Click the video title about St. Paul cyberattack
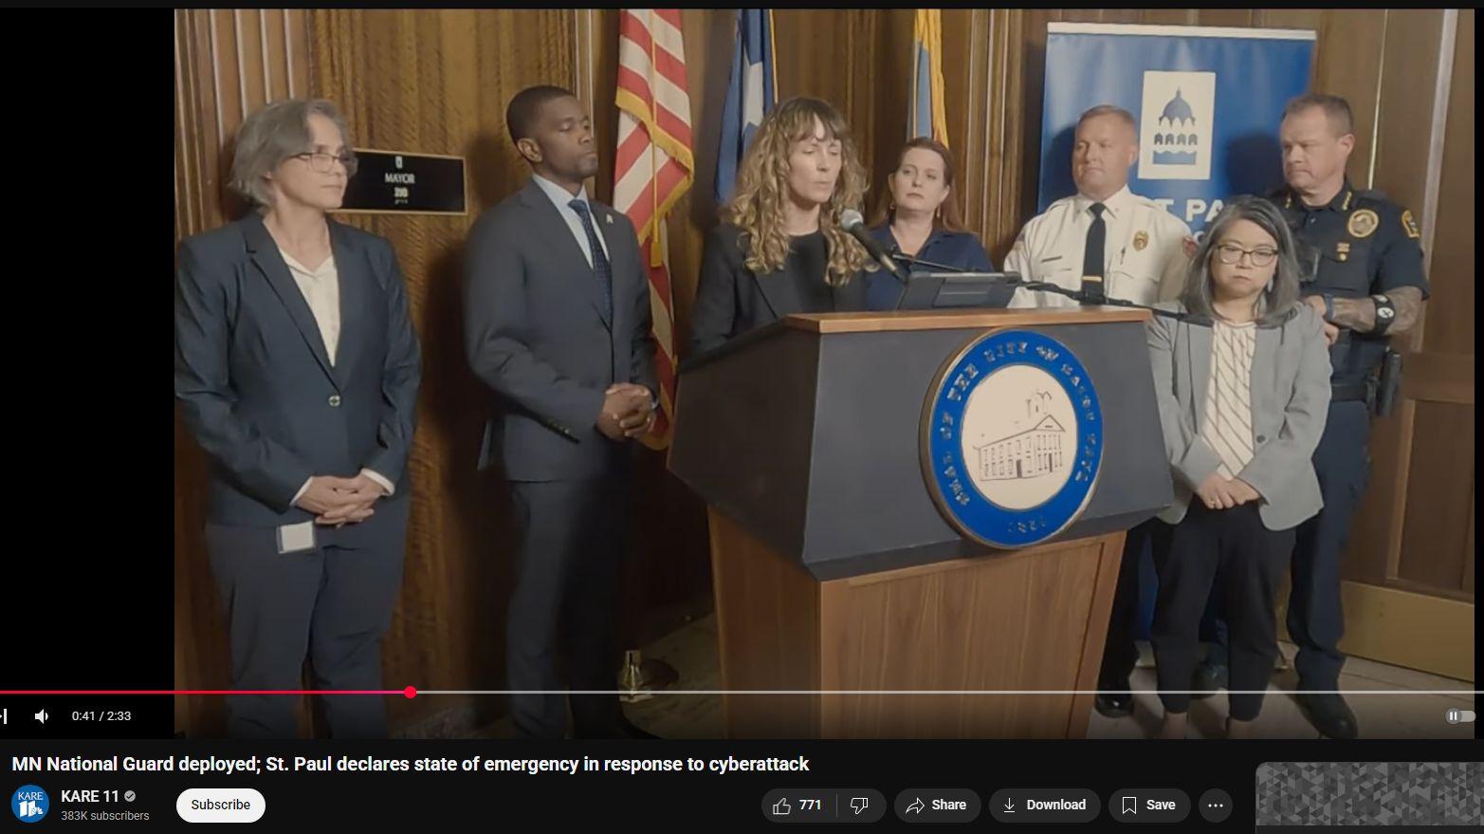 click(410, 764)
